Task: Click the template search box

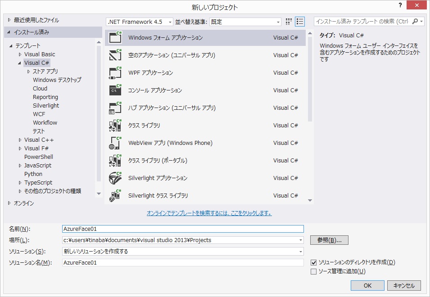Action: click(x=362, y=21)
